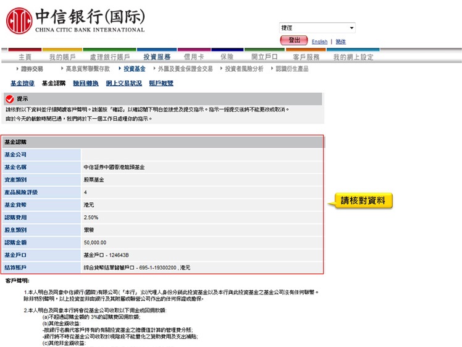The width and height of the screenshot is (462, 347).
Task: Select the 投資者風險分析 submenu link
Action: point(244,69)
